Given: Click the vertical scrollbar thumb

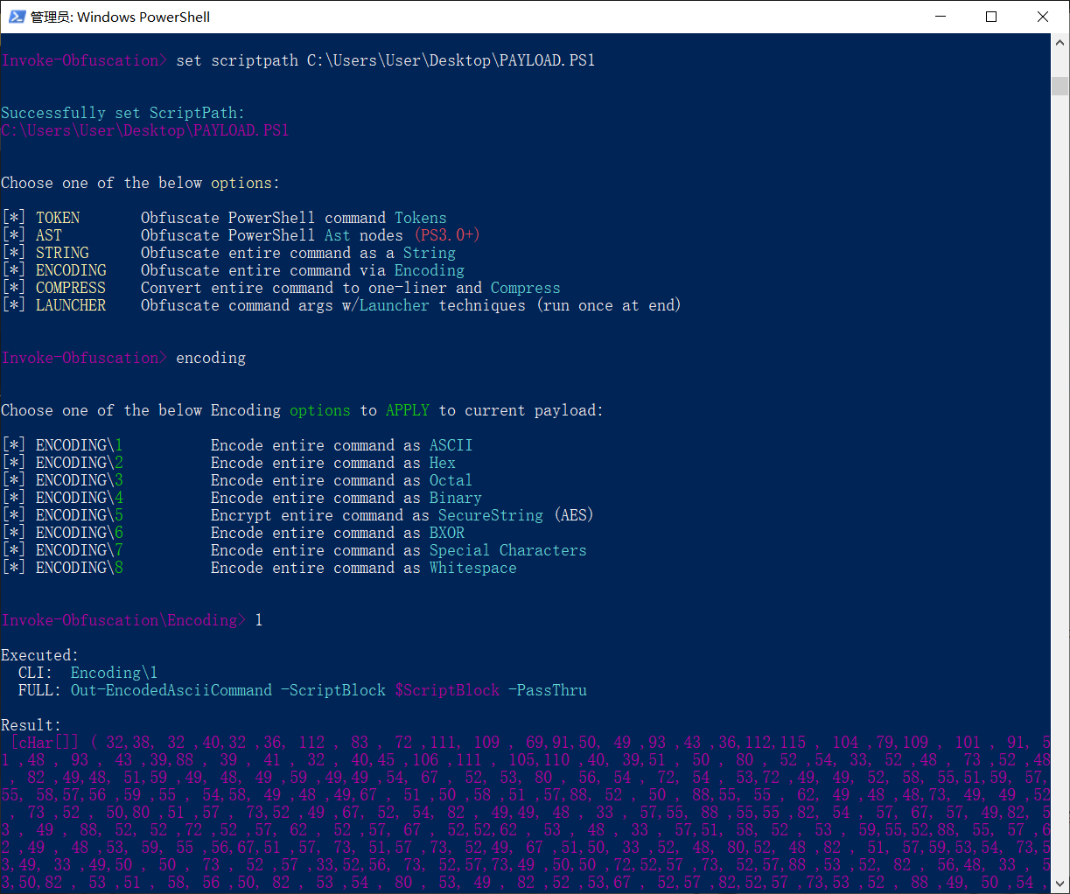Looking at the screenshot, I should click(x=1060, y=86).
